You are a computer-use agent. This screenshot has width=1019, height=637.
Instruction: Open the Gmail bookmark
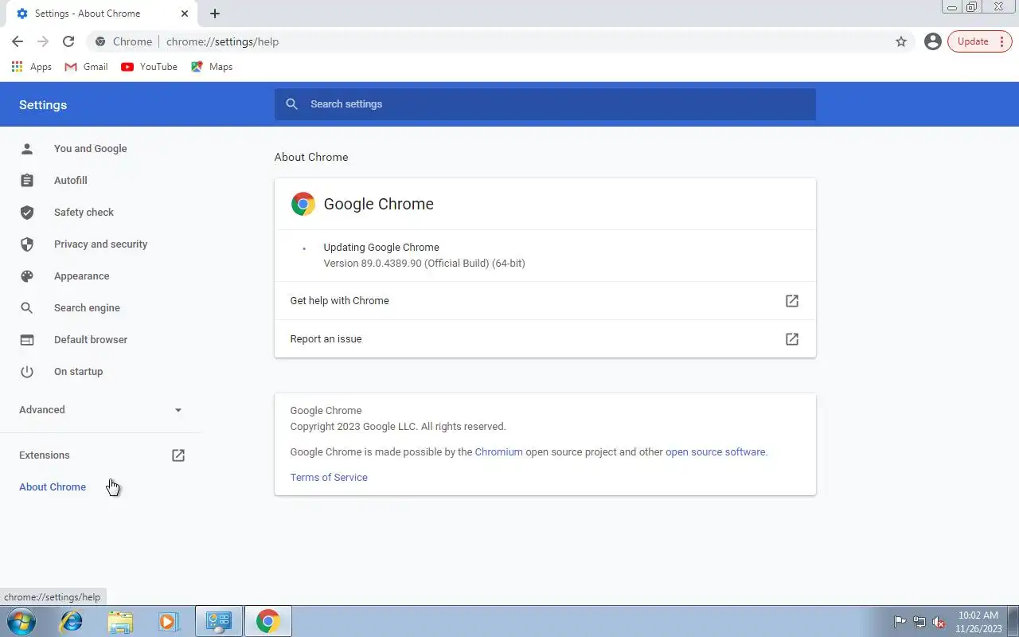click(86, 67)
